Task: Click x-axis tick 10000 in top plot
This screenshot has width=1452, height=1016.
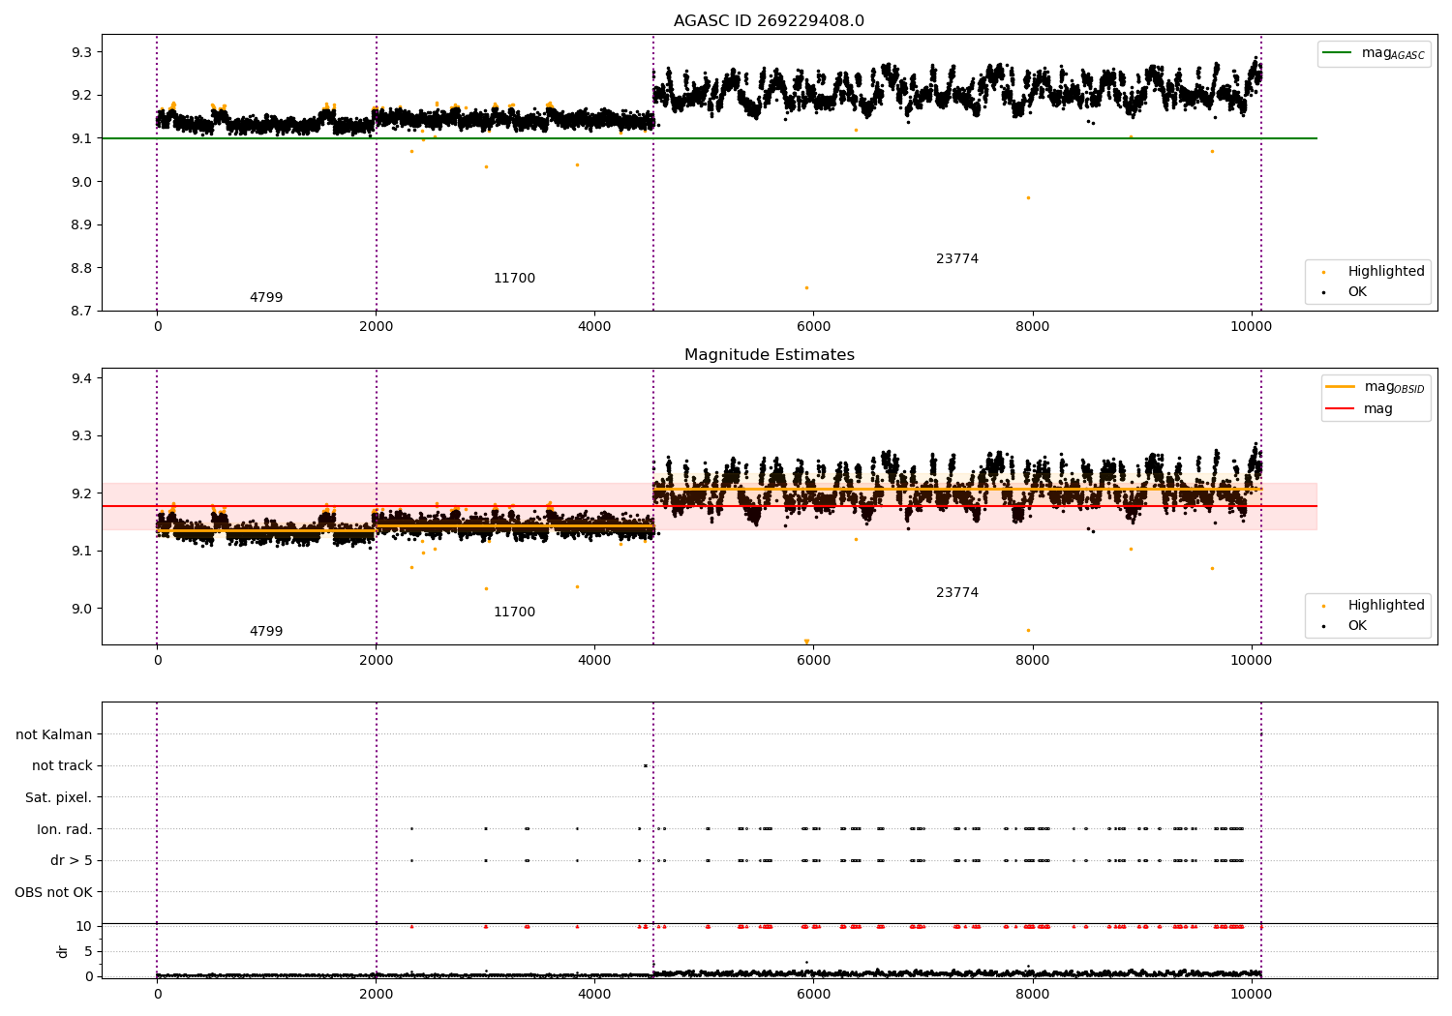Action: [x=1251, y=327]
